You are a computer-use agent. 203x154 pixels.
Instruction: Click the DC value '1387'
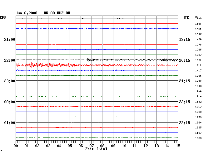pos(198,55)
